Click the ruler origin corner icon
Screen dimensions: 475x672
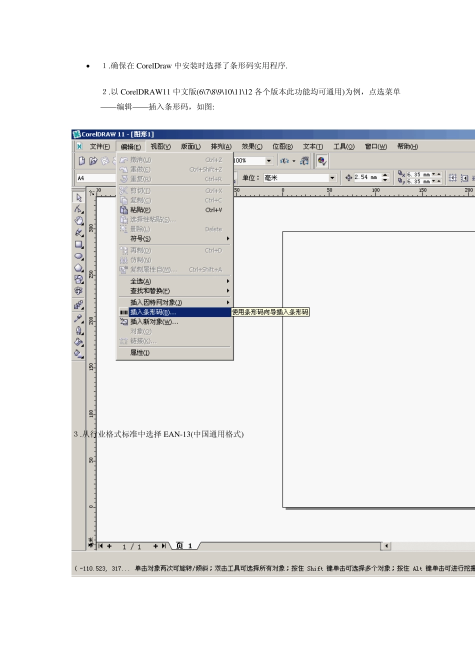[91, 192]
